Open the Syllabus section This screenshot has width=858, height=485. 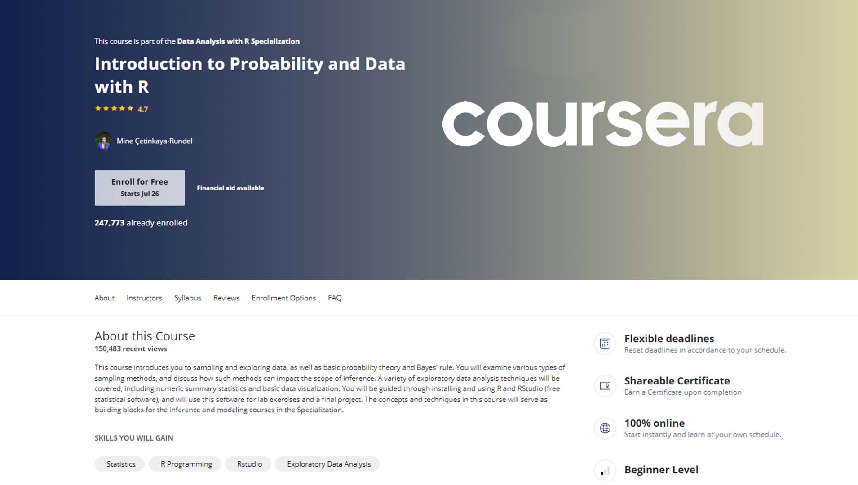coord(187,298)
